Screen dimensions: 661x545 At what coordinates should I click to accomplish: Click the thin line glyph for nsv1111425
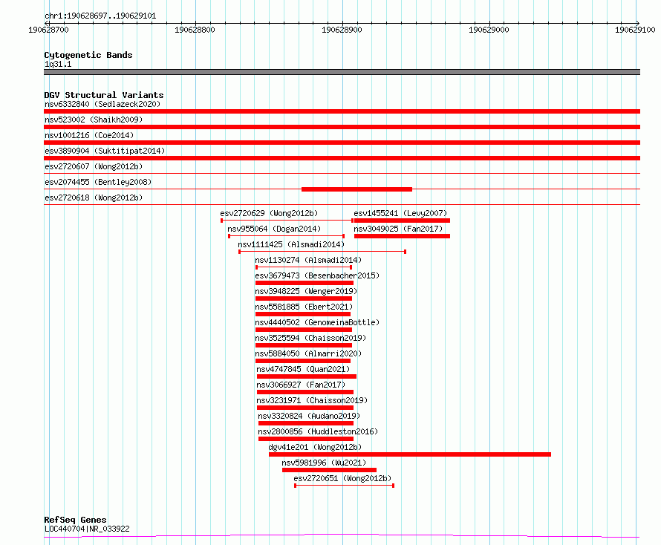[322, 252]
